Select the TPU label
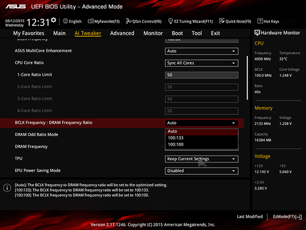Viewport: 306px width, 230px height. tap(18, 158)
